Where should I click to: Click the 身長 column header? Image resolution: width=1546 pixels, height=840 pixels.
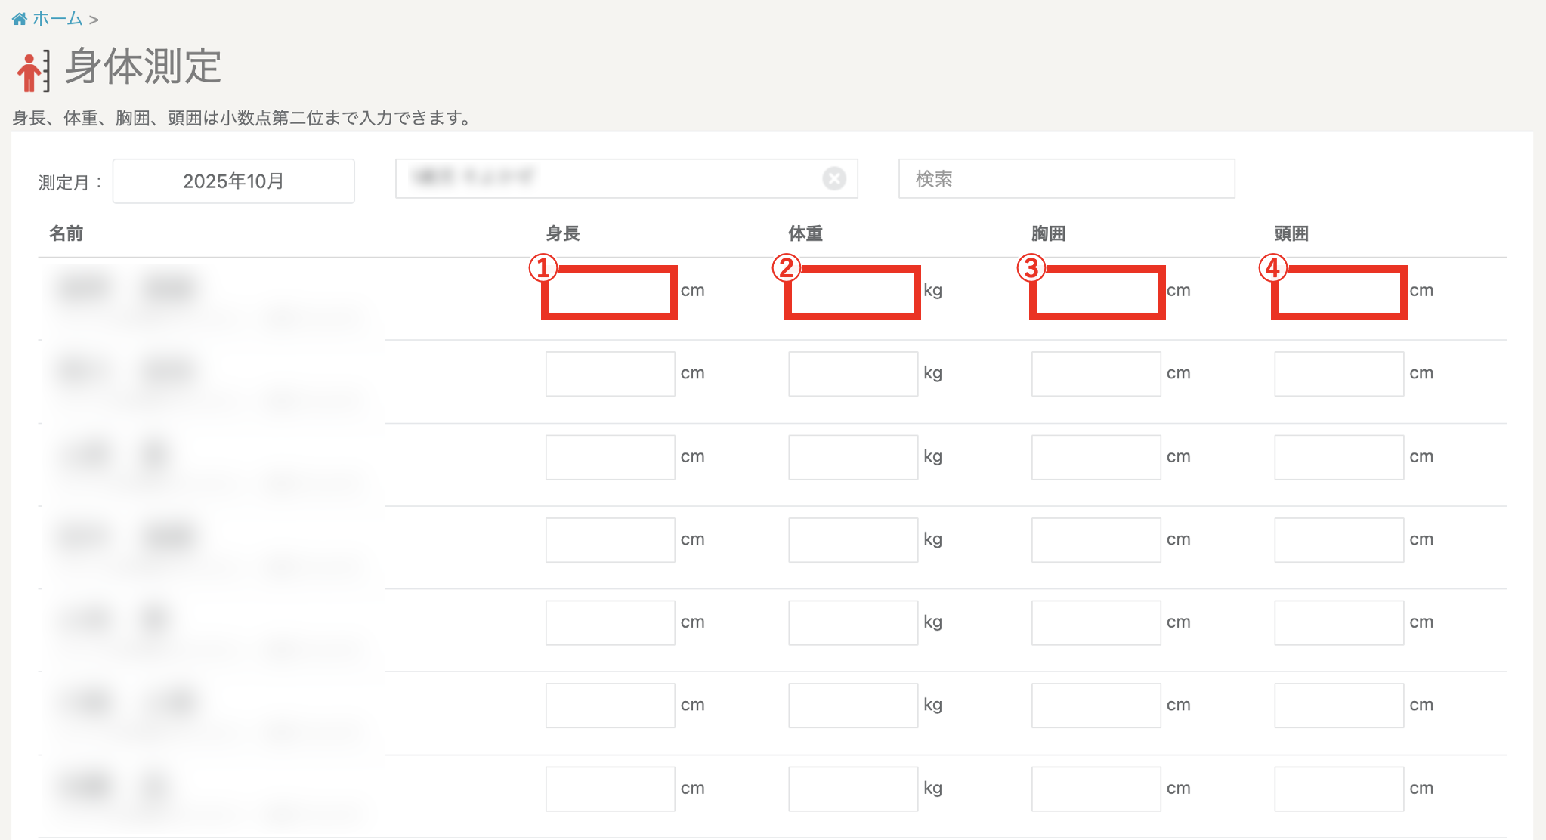(562, 234)
